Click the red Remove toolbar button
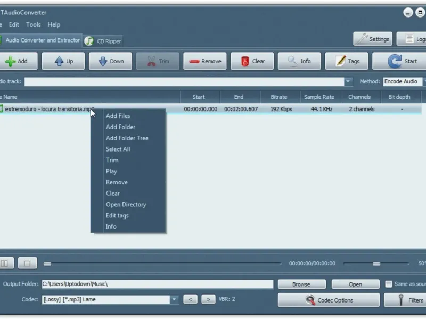 (x=205, y=61)
